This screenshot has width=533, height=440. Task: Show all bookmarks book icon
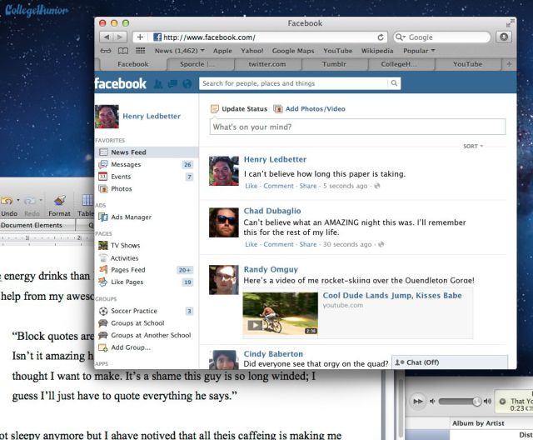pos(123,51)
